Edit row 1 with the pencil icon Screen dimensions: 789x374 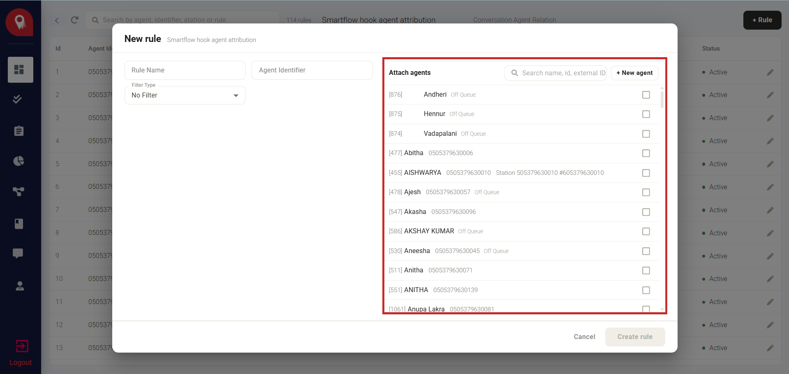pos(770,72)
